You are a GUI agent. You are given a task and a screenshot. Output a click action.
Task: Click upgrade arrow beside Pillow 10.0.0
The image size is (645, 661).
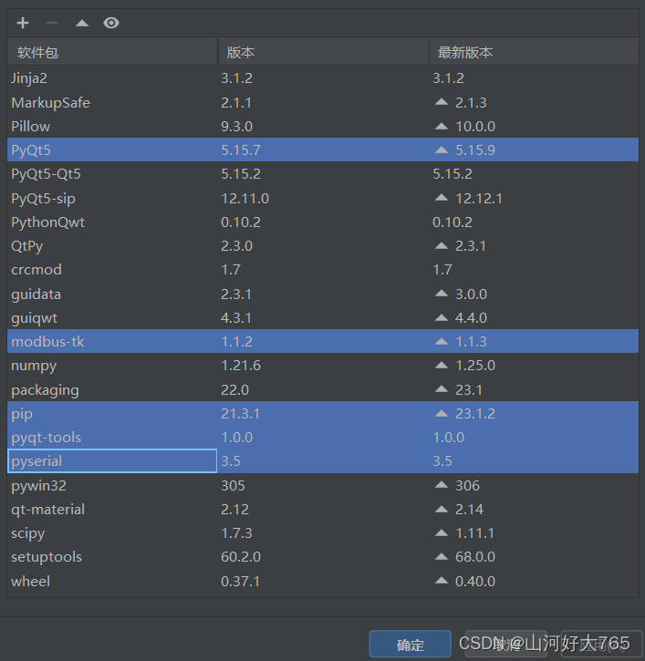click(442, 126)
